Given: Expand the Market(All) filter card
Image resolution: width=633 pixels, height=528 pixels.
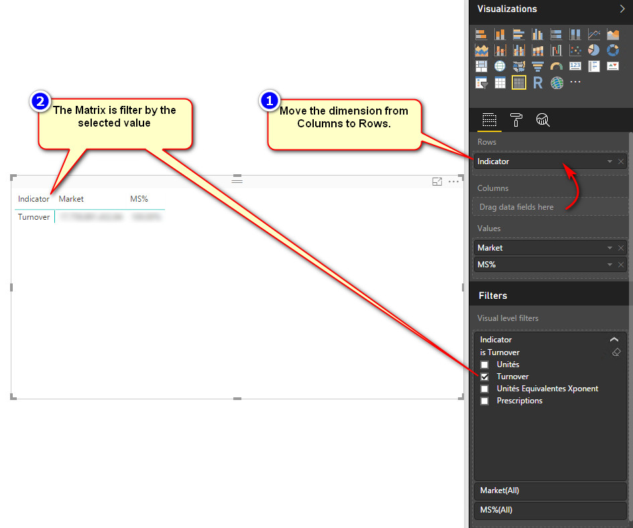Looking at the screenshot, I should point(550,490).
